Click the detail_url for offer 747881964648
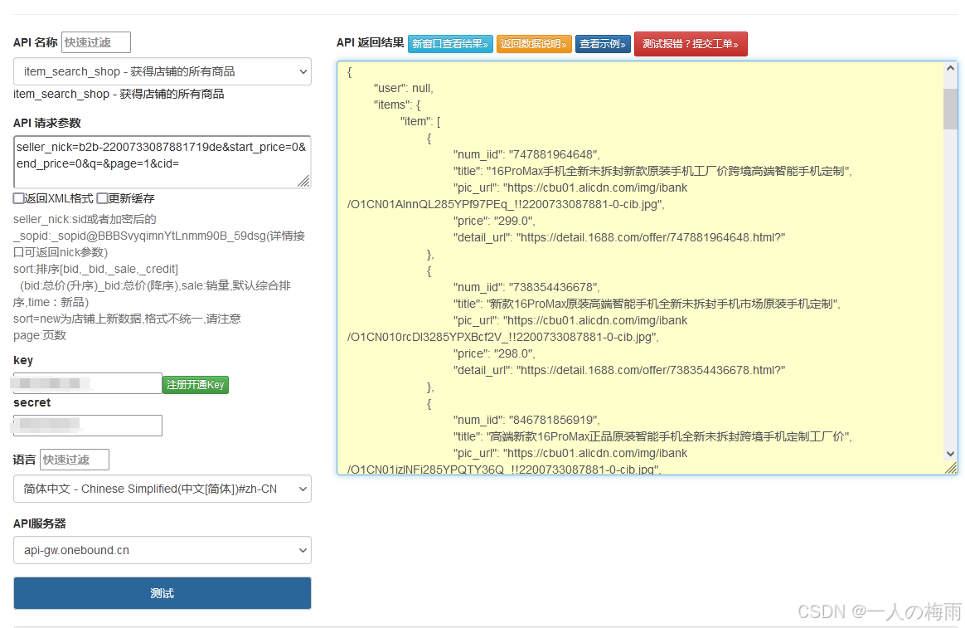 click(x=619, y=237)
